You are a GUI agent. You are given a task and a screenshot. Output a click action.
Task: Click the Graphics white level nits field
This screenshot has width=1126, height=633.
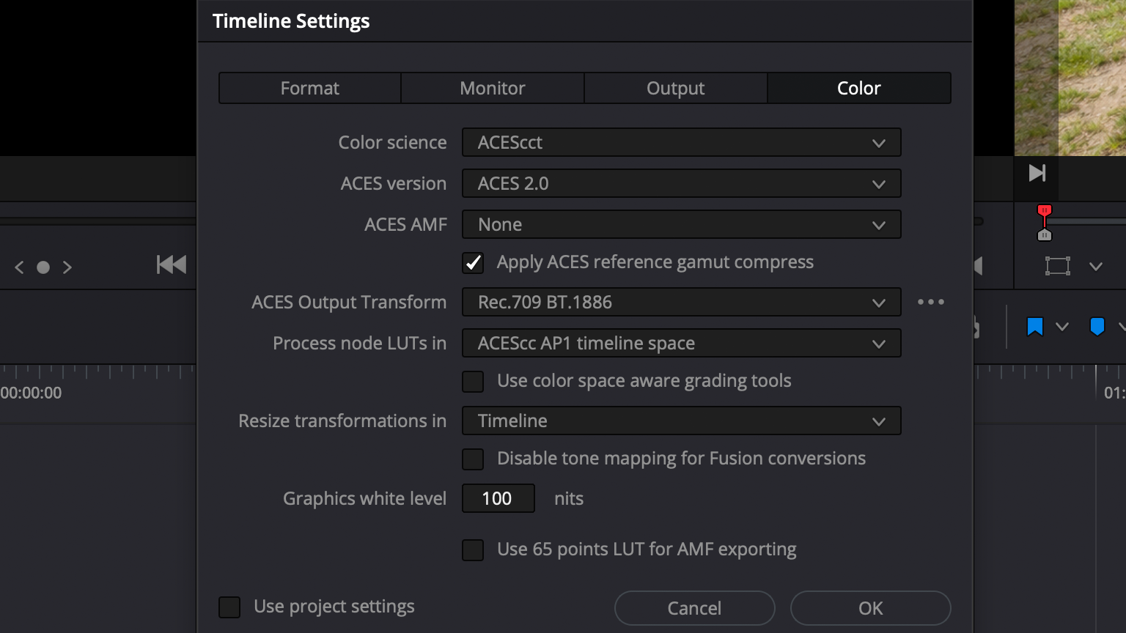(x=498, y=499)
